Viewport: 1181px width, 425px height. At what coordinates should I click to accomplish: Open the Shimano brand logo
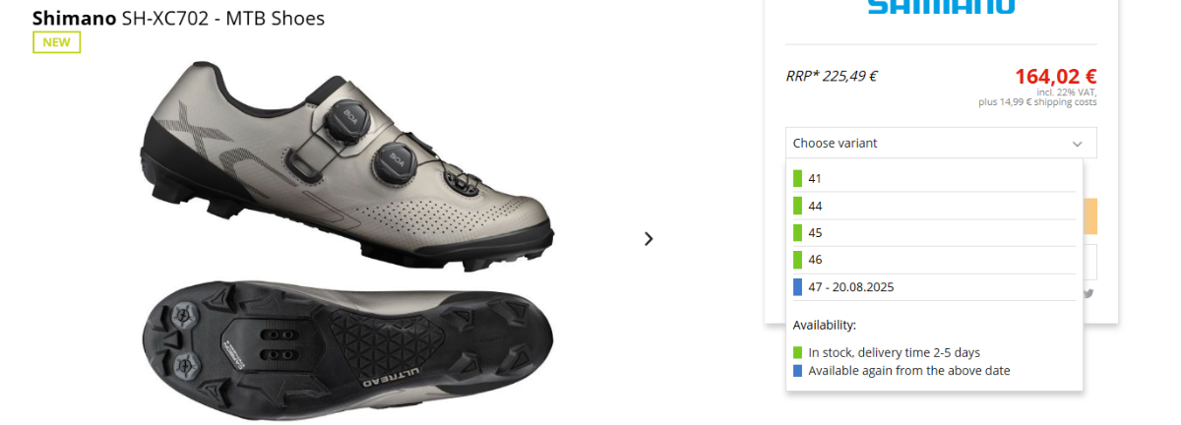pyautogui.click(x=941, y=7)
